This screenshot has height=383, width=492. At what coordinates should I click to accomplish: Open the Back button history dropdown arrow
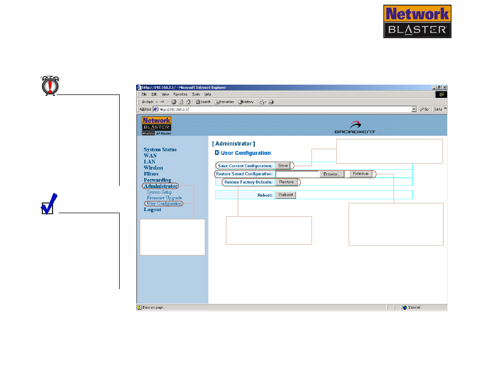(x=157, y=102)
